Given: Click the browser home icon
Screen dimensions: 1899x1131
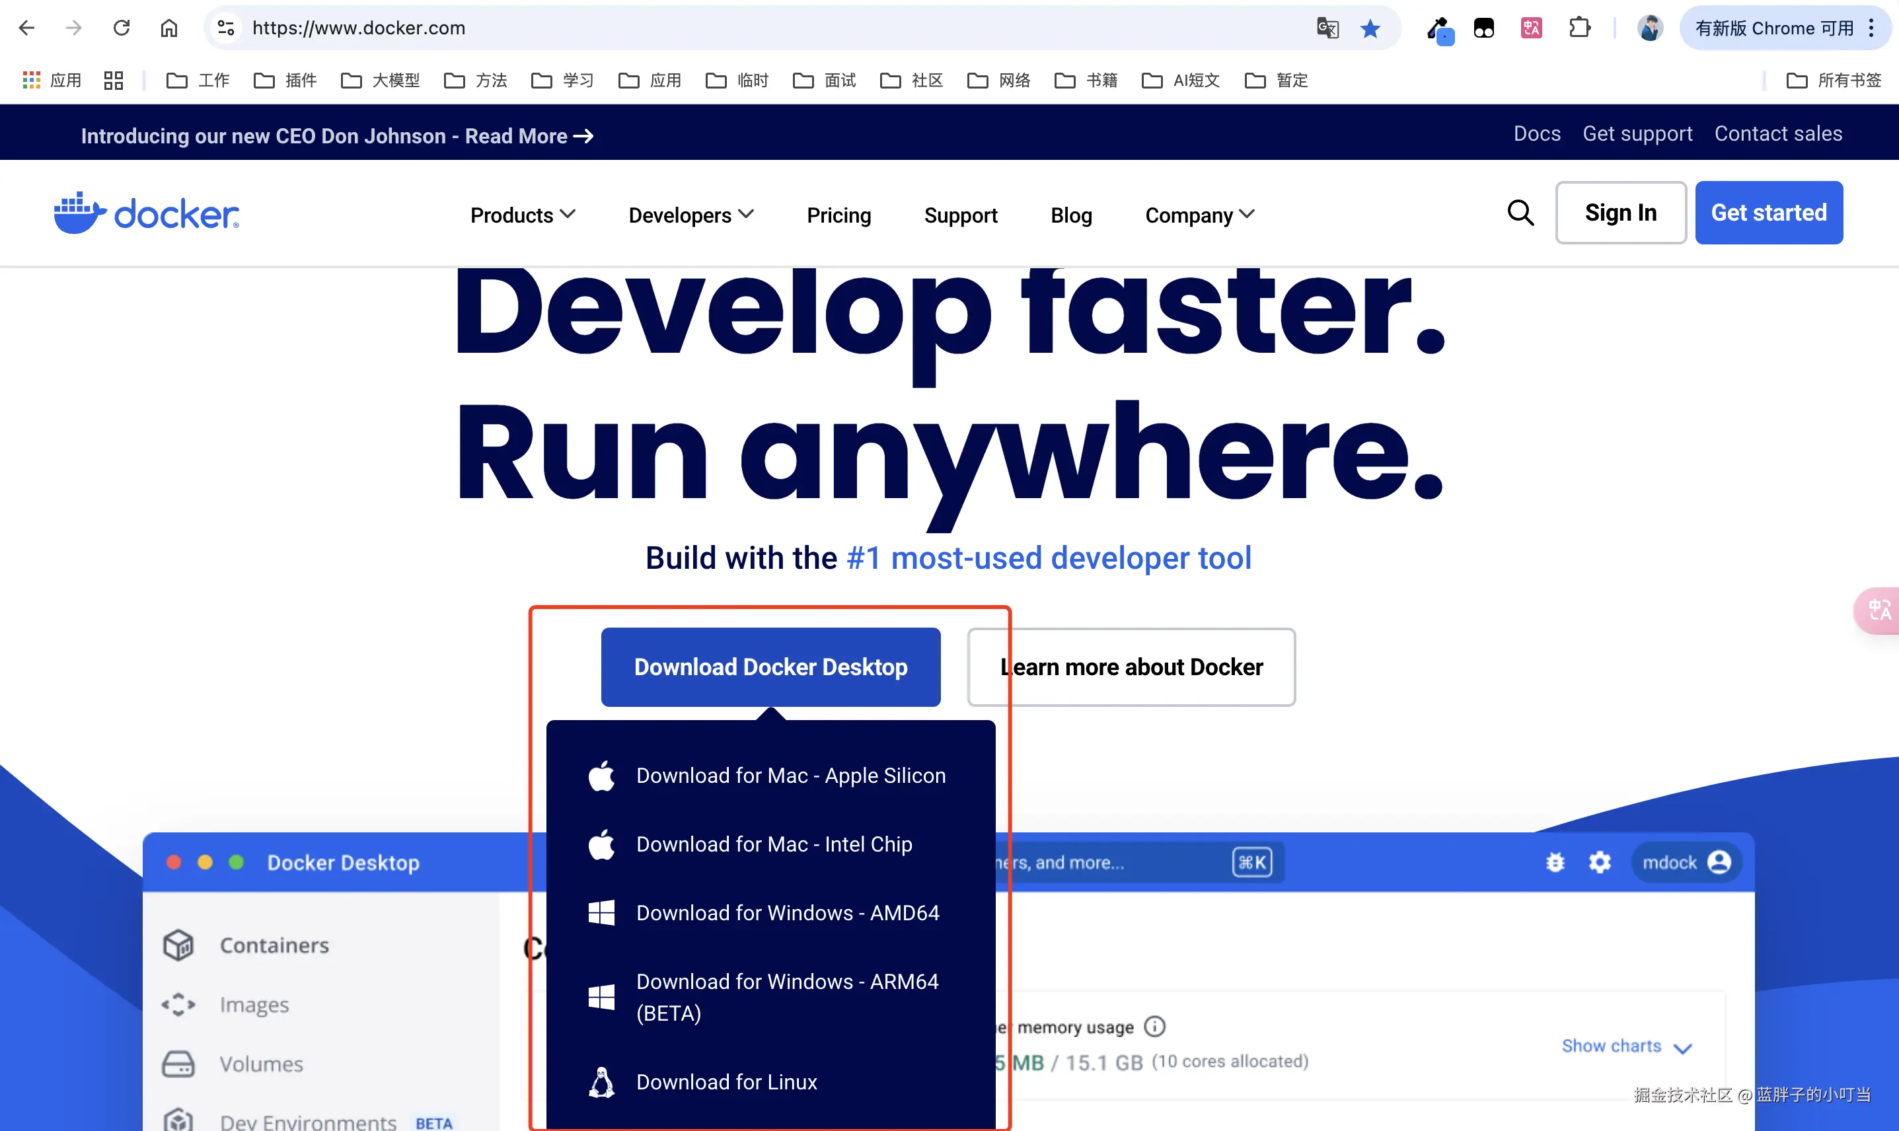Looking at the screenshot, I should [168, 29].
